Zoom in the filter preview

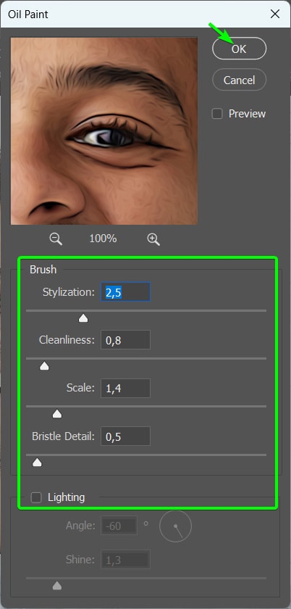click(x=153, y=239)
